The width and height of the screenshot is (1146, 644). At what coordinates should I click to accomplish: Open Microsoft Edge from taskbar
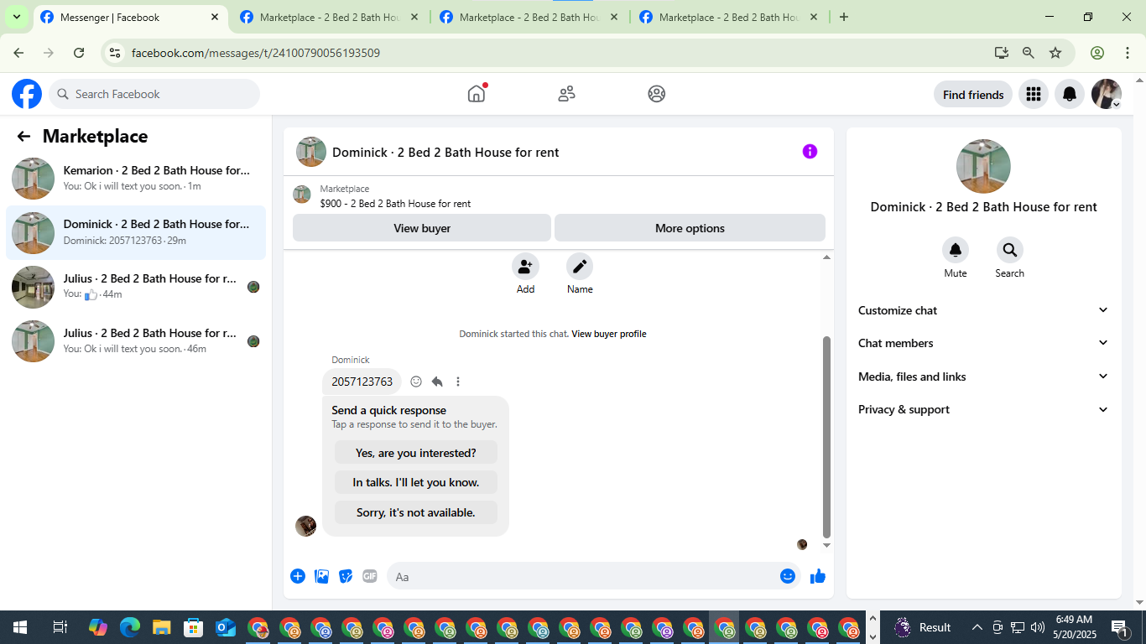(x=130, y=627)
